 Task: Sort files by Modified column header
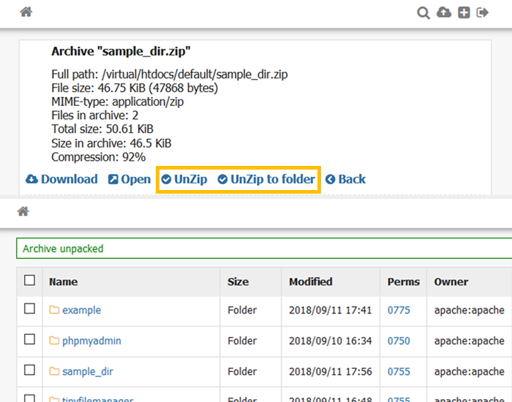click(x=310, y=281)
